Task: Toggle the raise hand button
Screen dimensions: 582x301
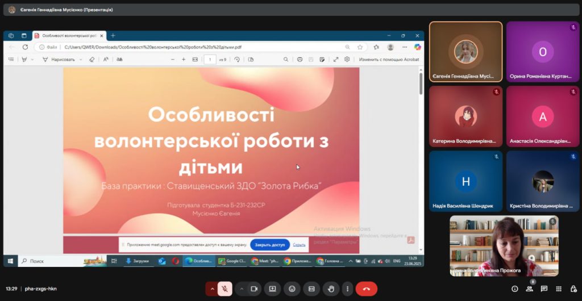Action: tap(331, 289)
